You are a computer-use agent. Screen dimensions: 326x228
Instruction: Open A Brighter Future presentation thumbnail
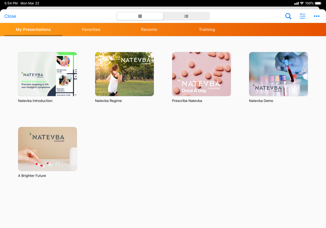tap(48, 149)
